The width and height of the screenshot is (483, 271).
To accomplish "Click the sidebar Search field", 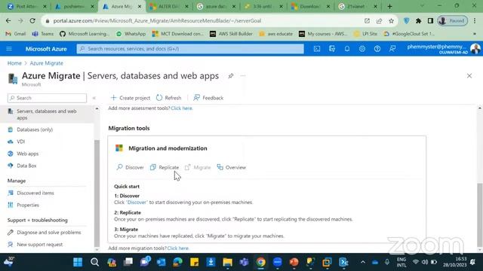I will (x=47, y=98).
